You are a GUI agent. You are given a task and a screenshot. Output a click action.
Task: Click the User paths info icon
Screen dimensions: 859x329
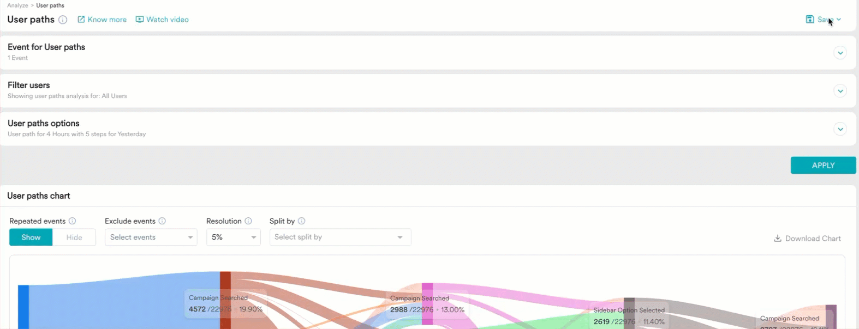click(x=63, y=20)
